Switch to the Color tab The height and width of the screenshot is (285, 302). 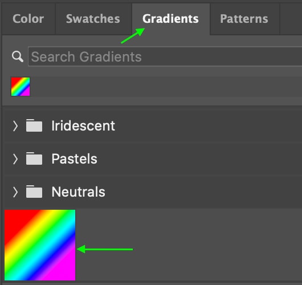(x=28, y=19)
